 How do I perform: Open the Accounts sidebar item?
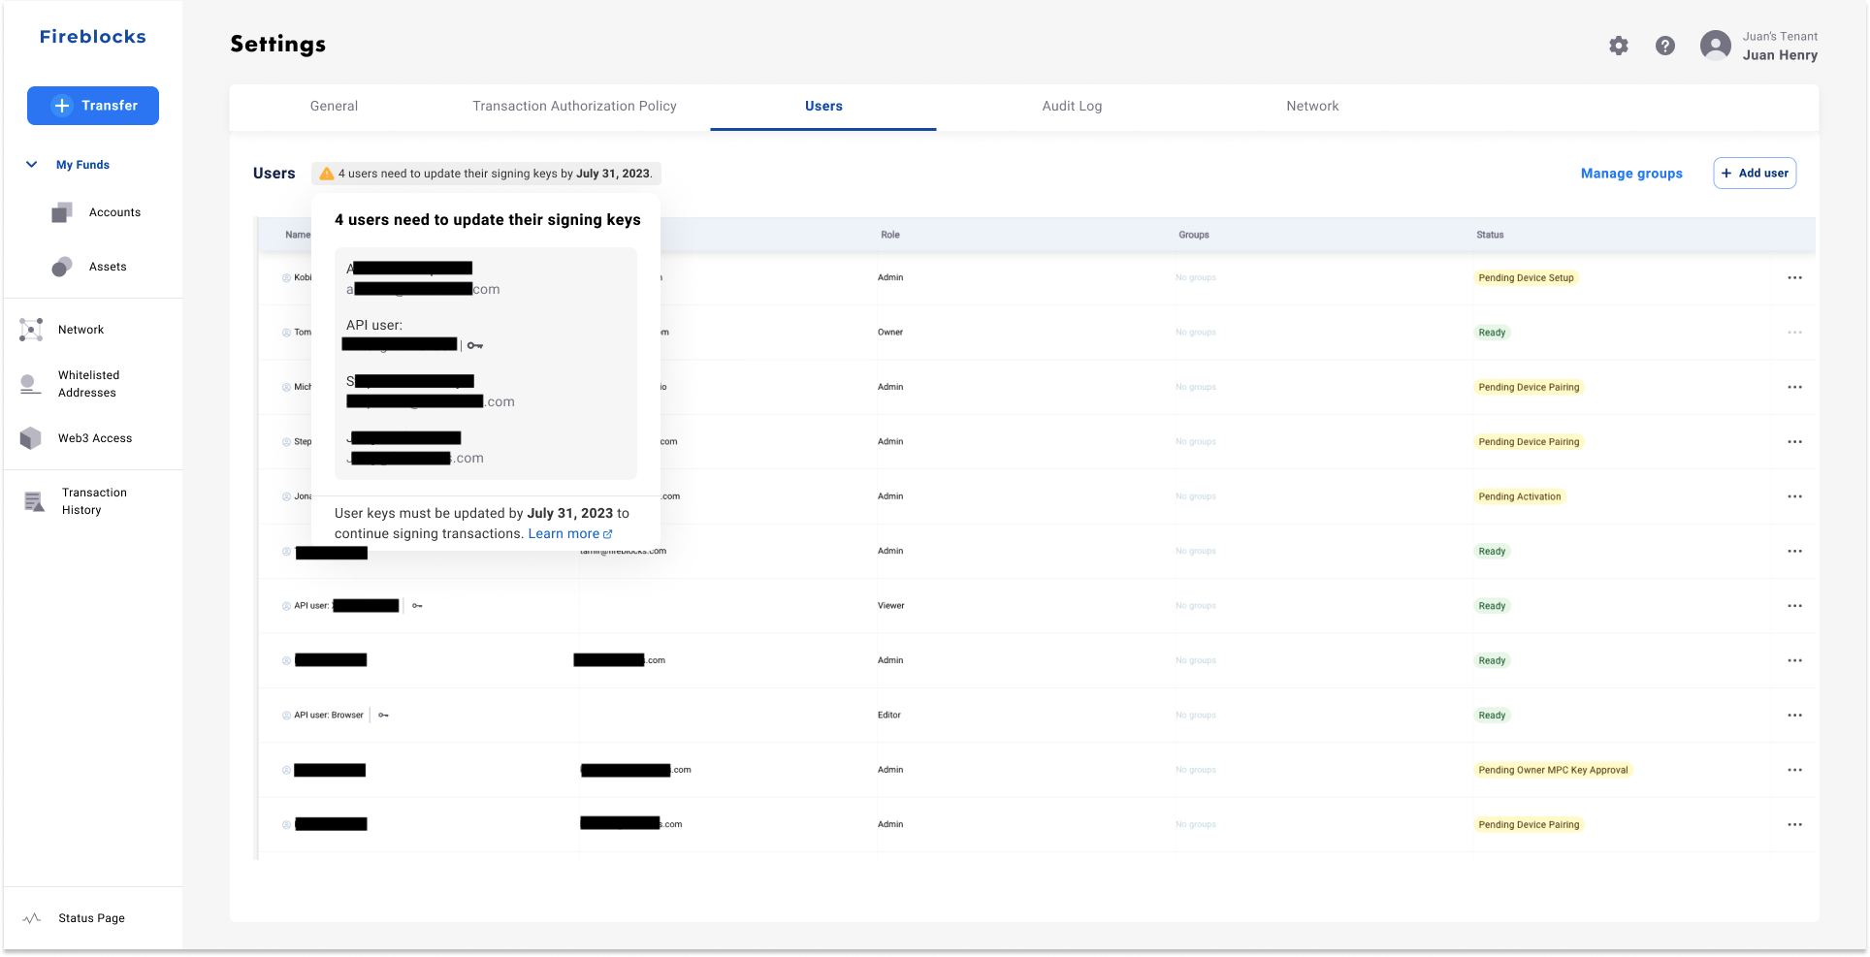pos(114,212)
